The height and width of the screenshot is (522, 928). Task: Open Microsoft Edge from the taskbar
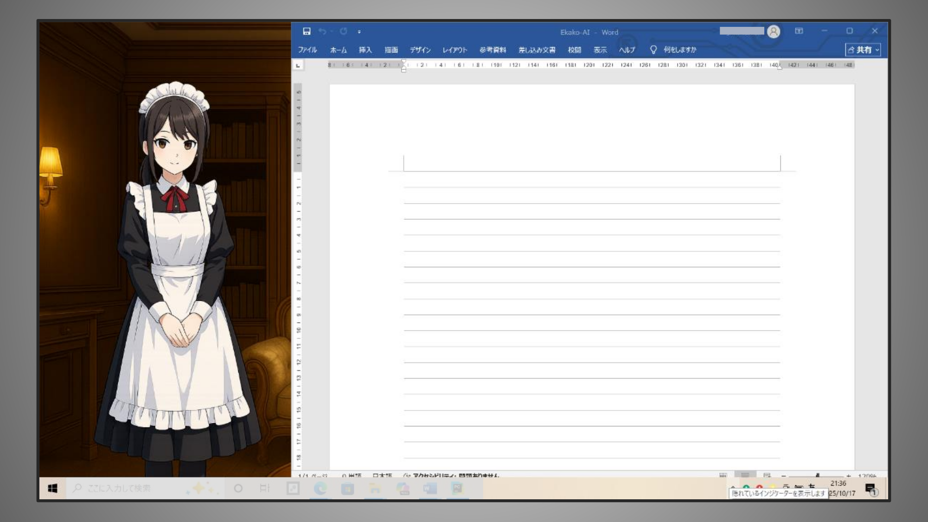click(320, 488)
